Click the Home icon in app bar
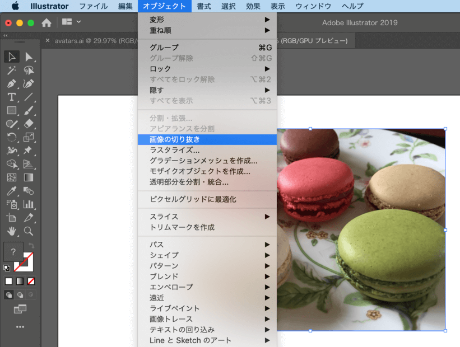Image resolution: width=460 pixels, height=347 pixels. 47,22
